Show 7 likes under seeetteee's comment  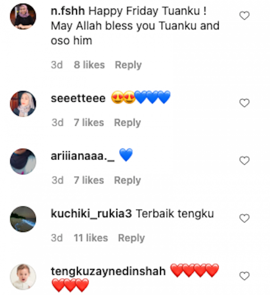(x=89, y=123)
